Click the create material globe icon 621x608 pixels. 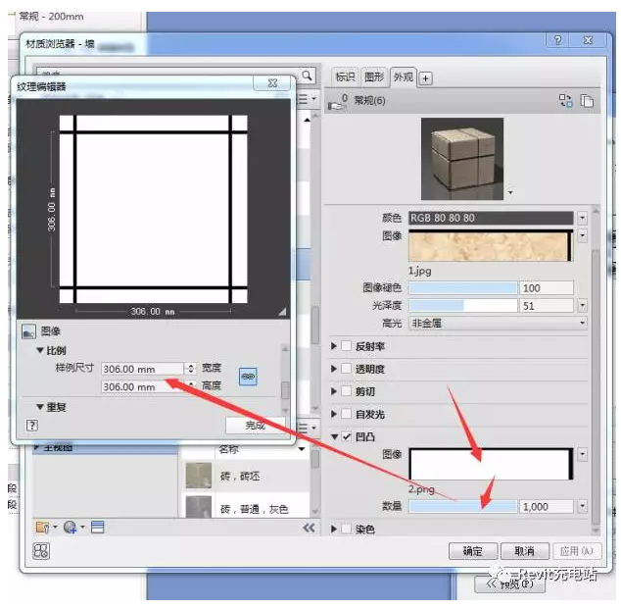pyautogui.click(x=71, y=527)
